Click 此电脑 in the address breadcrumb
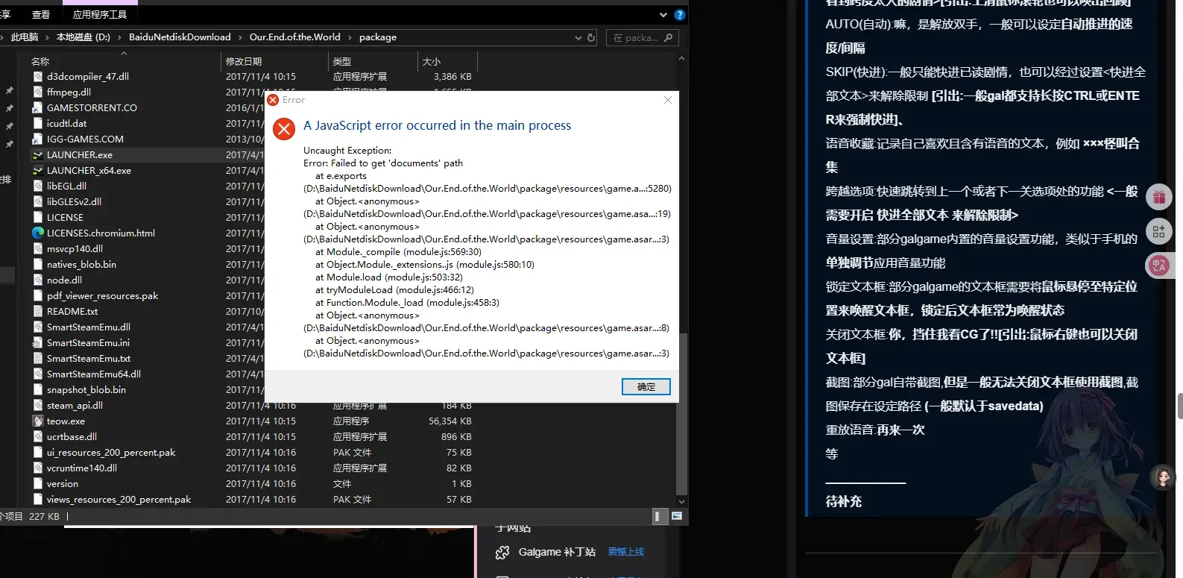The height and width of the screenshot is (578, 1183). (x=25, y=37)
